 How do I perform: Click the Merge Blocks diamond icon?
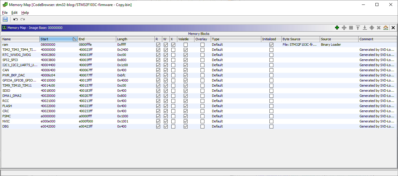(x=372, y=28)
